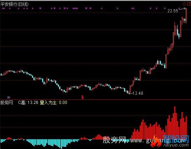Click the tallest red histogram bar in indicator
191x149 pixels.
point(175,123)
